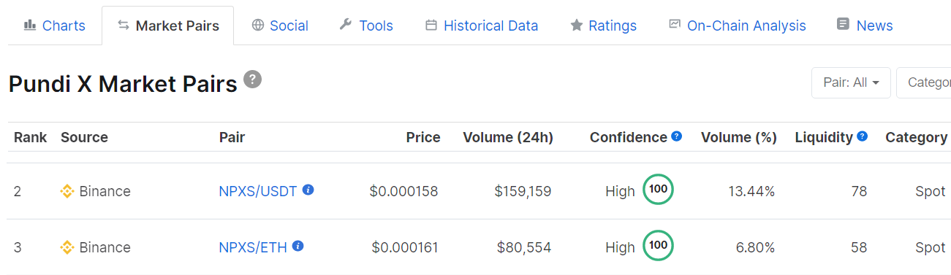
Task: Click the Pundi X Market Pairs heading
Action: [x=123, y=84]
